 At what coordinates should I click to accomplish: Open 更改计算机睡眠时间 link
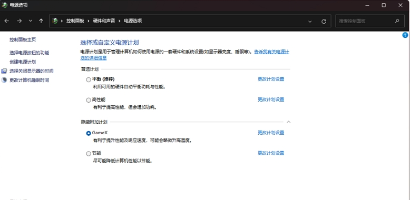coord(30,80)
